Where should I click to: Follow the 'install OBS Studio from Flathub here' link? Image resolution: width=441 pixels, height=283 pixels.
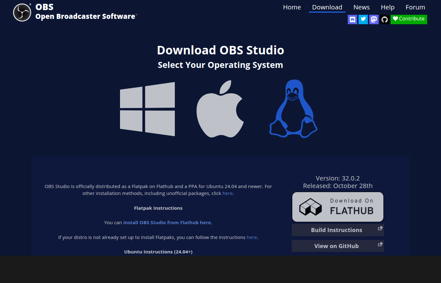[167, 223]
